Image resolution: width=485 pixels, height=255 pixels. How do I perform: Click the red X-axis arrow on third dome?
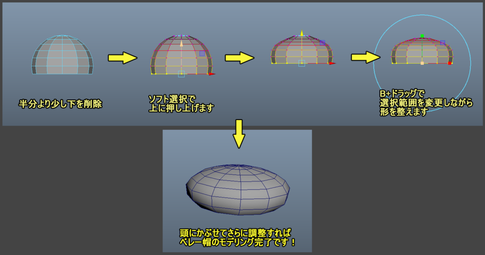click(332, 63)
